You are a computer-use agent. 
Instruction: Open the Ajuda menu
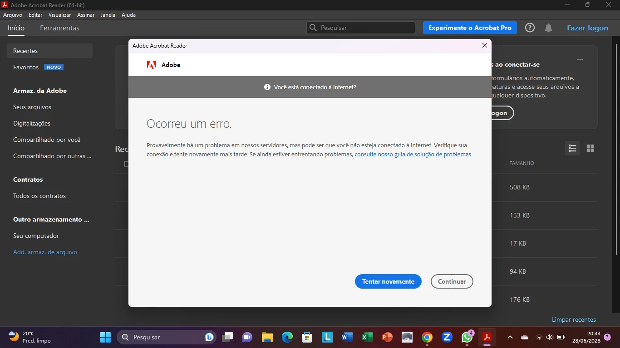[128, 15]
